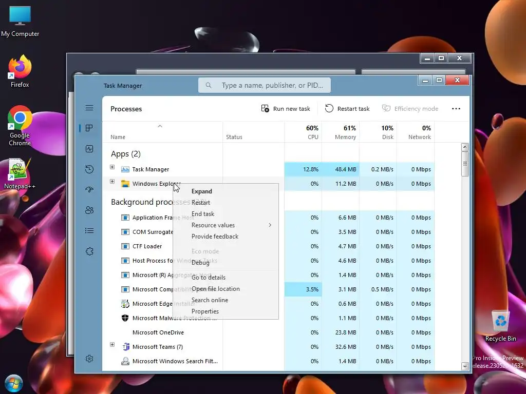Open the Notepad++ desktop shortcut
The height and width of the screenshot is (394, 526).
tap(20, 173)
